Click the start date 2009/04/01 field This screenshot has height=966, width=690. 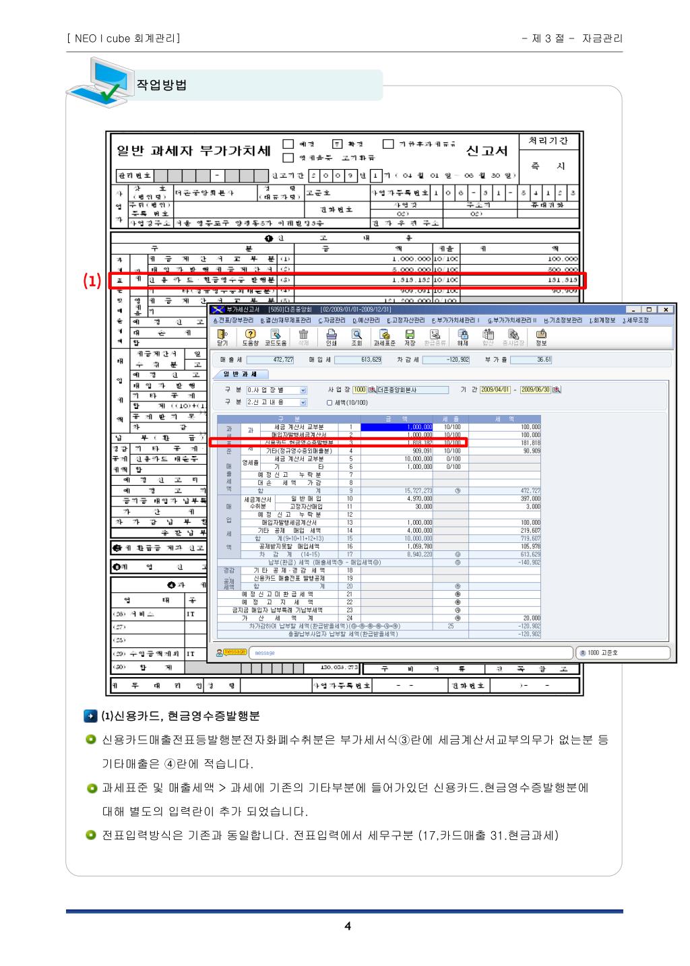point(496,390)
